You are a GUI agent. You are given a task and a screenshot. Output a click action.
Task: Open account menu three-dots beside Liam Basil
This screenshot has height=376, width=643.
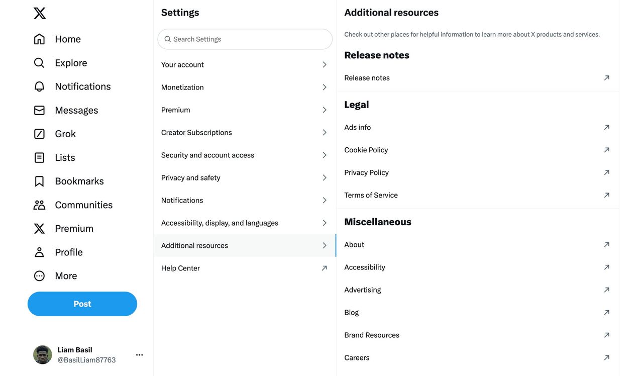tap(140, 355)
